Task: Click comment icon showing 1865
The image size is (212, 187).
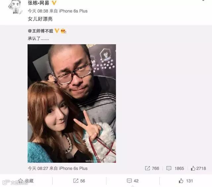Action: pos(169,168)
